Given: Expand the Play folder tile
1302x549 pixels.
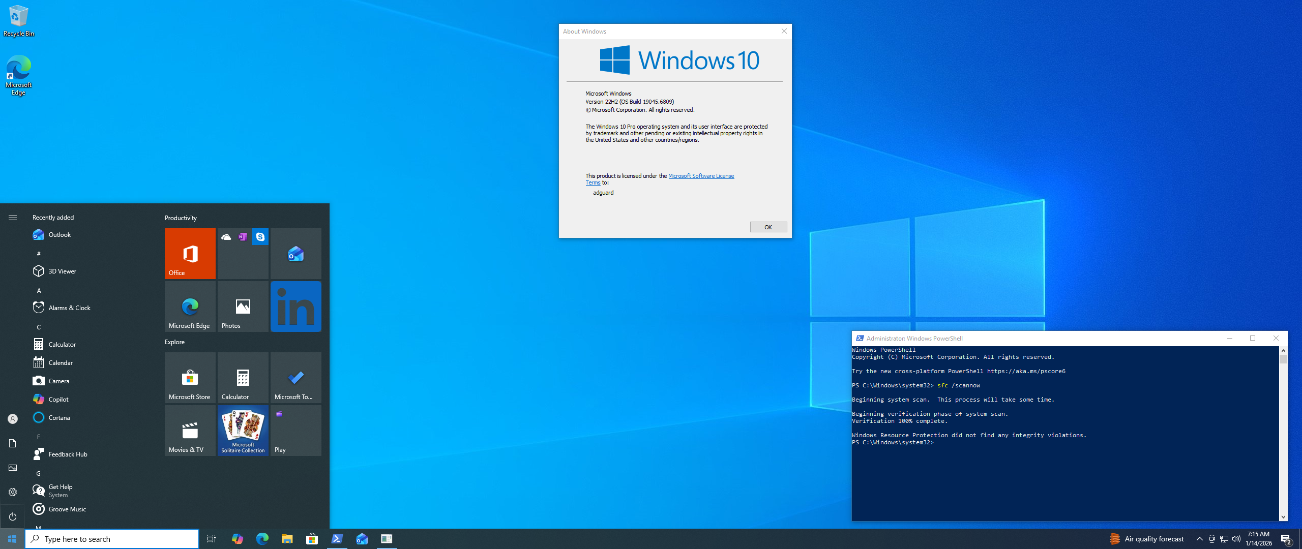Looking at the screenshot, I should 295,430.
